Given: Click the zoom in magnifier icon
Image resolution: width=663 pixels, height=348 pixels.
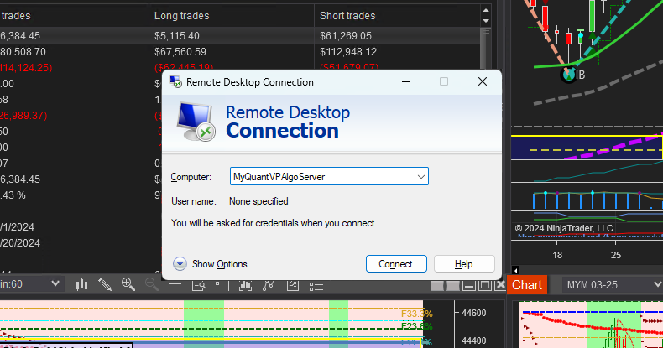Looking at the screenshot, I should 128,284.
